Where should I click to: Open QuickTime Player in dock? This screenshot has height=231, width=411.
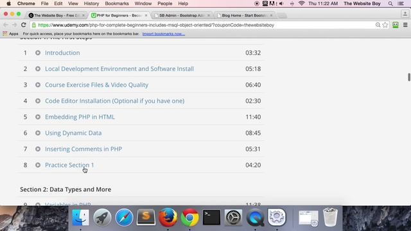(x=256, y=218)
